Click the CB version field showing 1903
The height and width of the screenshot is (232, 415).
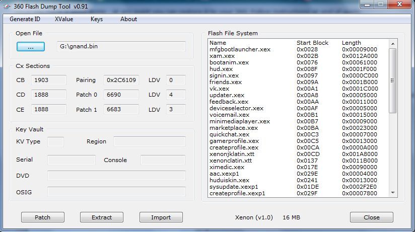pos(49,80)
